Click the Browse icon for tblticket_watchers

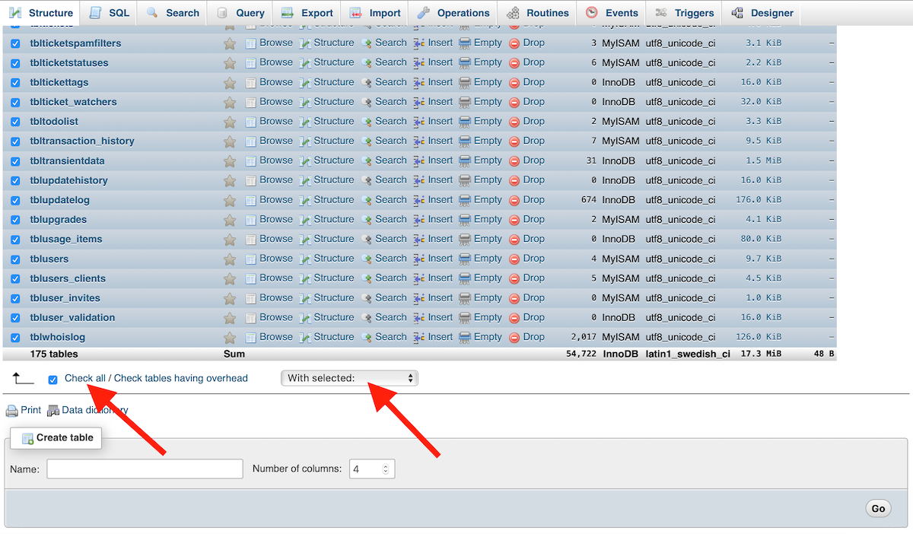coord(251,103)
